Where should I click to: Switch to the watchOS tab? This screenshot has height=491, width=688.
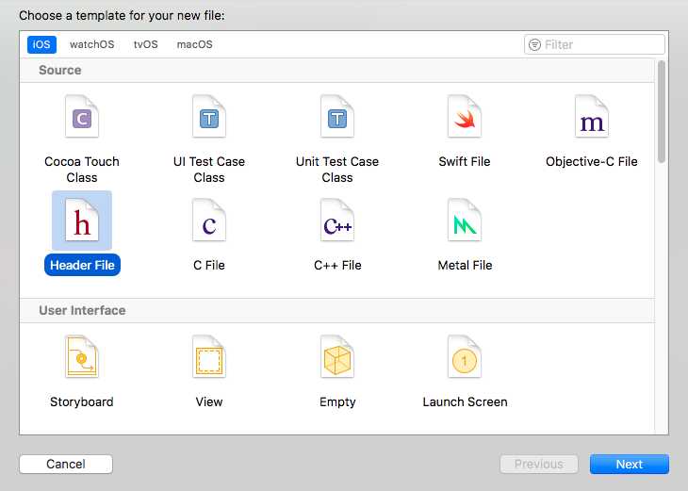[91, 44]
